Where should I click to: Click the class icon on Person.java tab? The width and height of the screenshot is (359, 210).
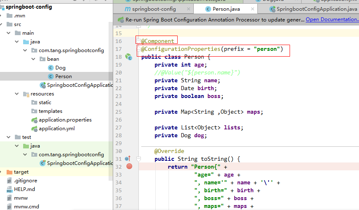click(208, 9)
